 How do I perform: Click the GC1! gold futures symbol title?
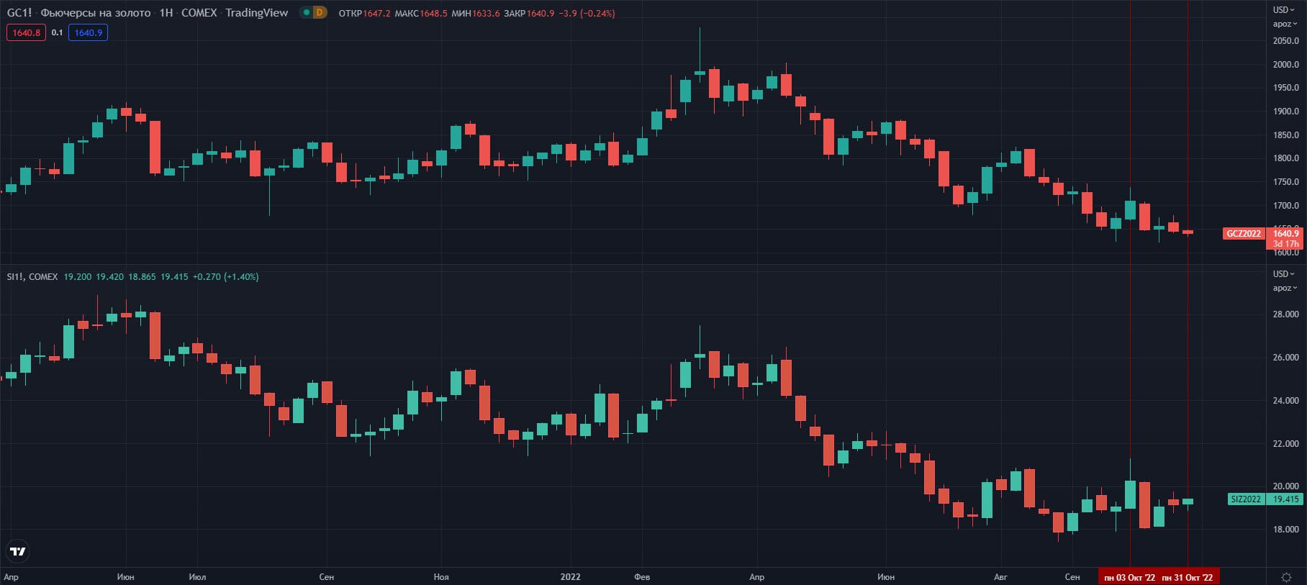[x=148, y=13]
